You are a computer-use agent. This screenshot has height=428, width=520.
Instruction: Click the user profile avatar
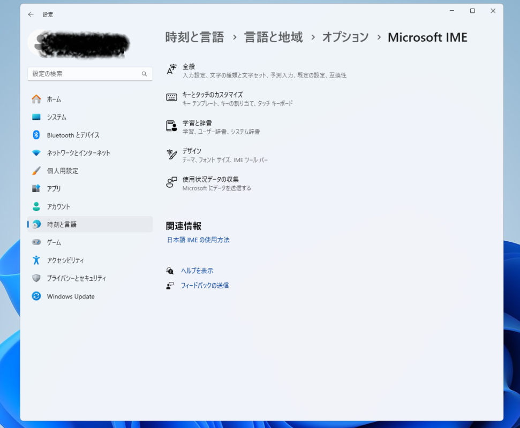pos(39,43)
